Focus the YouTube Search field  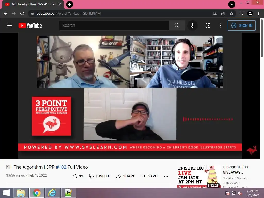coord(114,26)
